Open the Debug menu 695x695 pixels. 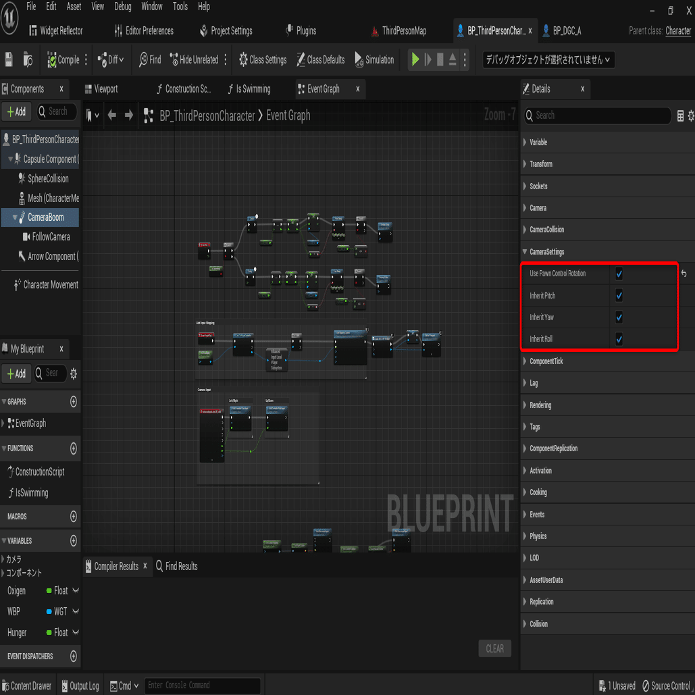123,7
